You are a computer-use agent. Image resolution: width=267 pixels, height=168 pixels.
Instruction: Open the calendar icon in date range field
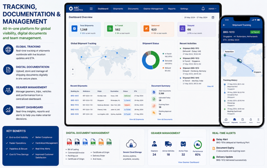pyautogui.click(x=213, y=17)
